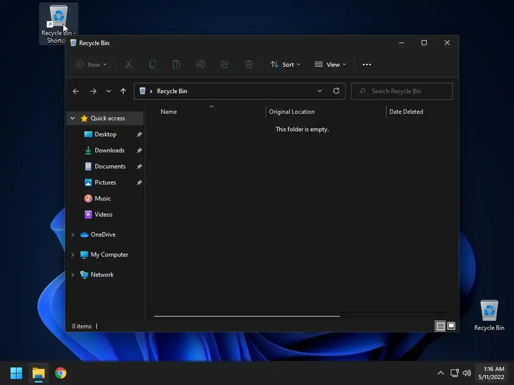Show hidden tray icons chevron
This screenshot has width=514, height=385.
point(441,373)
